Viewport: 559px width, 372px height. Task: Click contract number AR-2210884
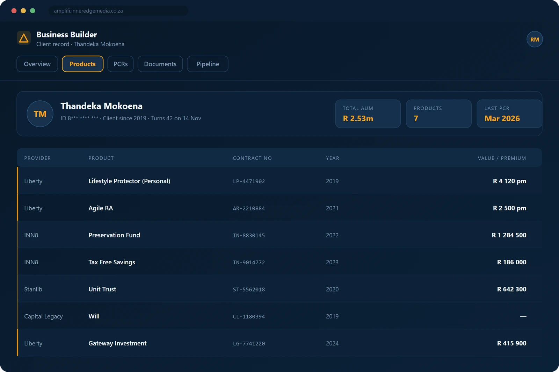point(249,208)
